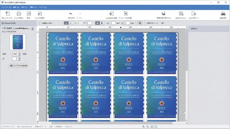Click the Export toolbar icon
Screen dimensions: 230x129
click(x=194, y=13)
